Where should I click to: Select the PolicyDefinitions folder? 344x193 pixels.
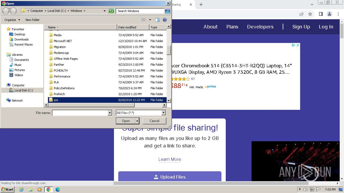pyautogui.click(x=107, y=88)
